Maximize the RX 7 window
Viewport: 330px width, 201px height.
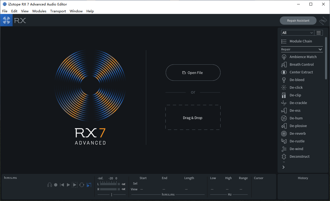(311, 4)
